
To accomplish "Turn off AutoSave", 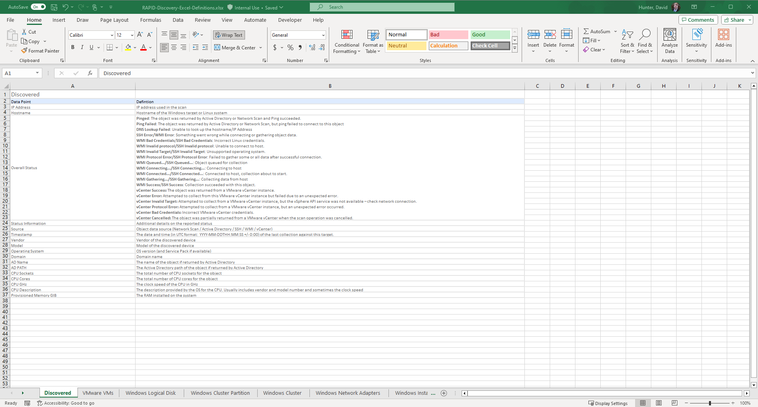I will tap(38, 7).
